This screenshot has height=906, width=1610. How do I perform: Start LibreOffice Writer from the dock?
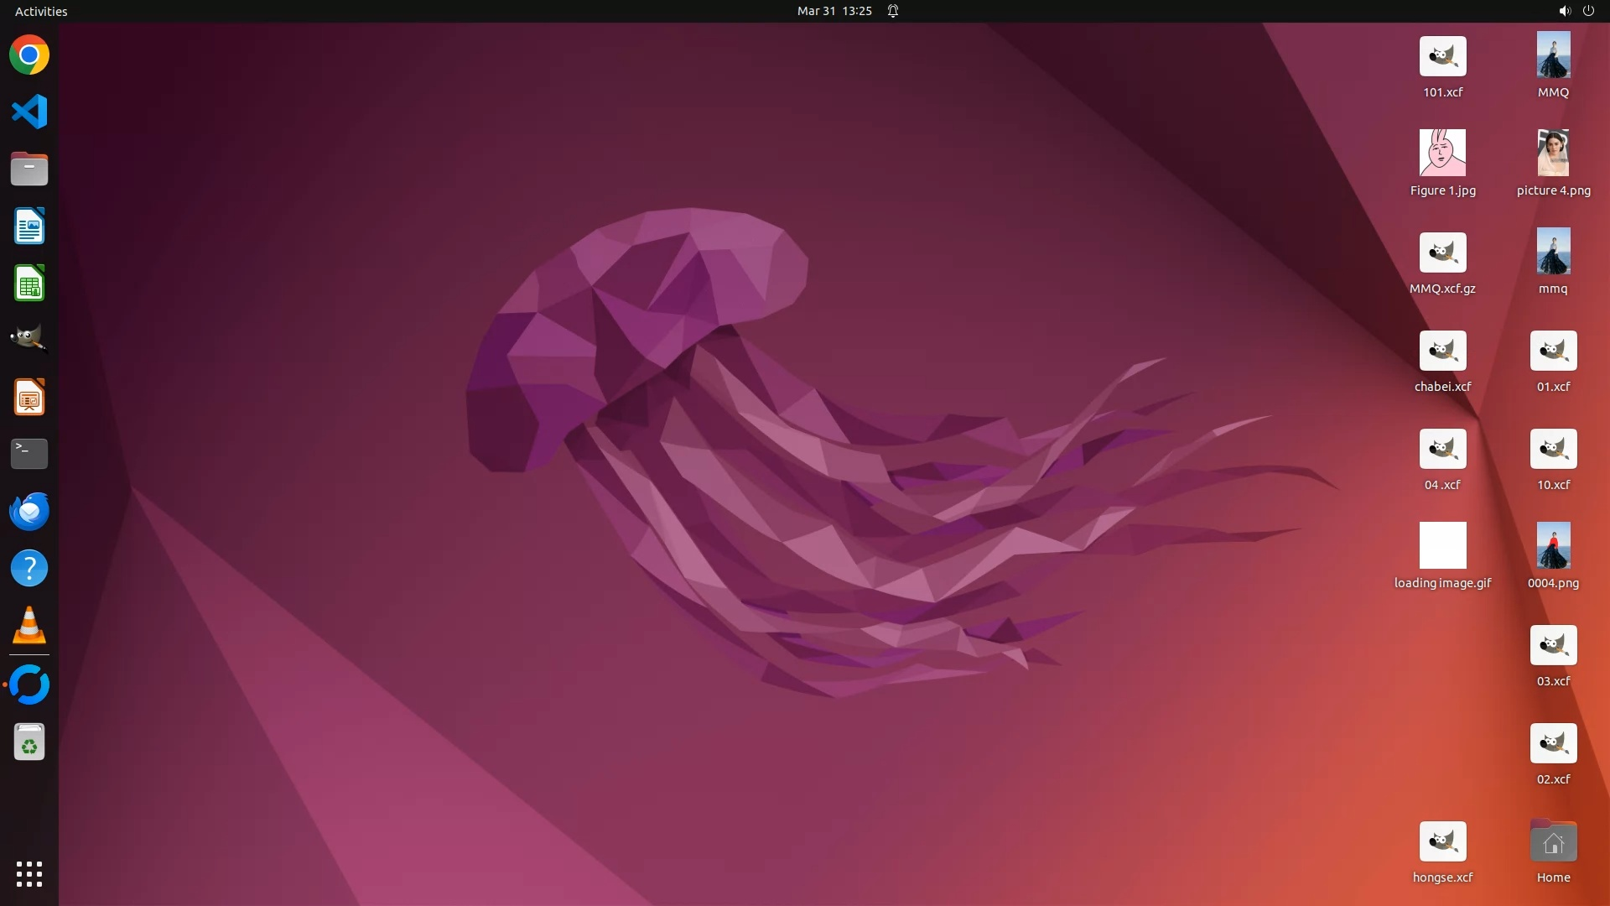(x=29, y=226)
